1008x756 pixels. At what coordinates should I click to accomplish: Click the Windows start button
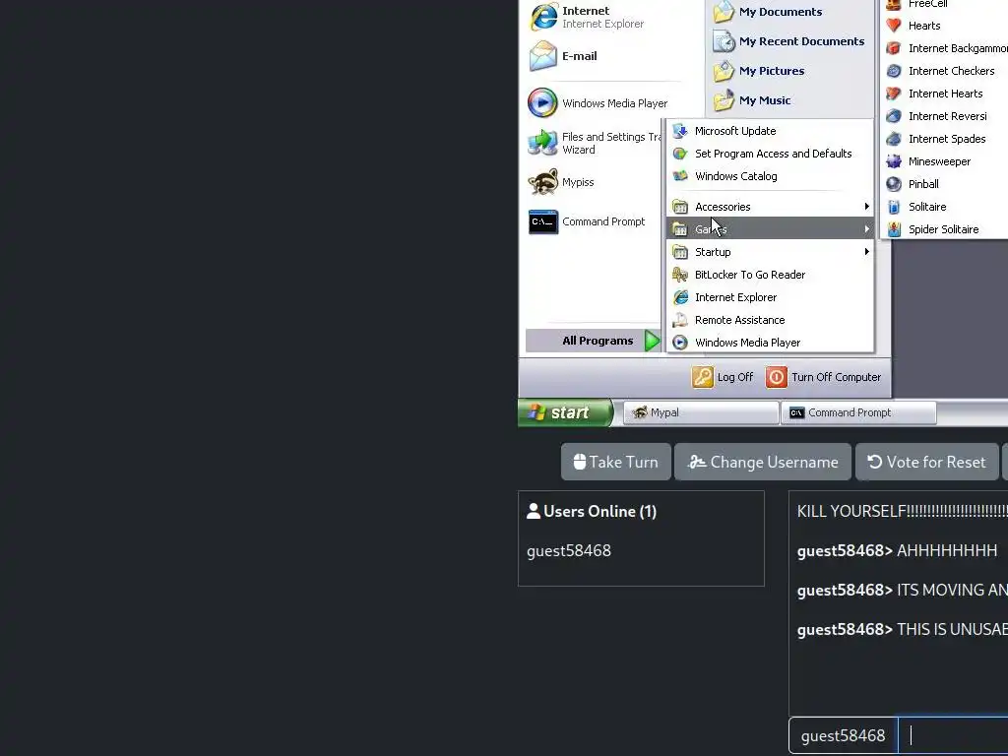(565, 412)
